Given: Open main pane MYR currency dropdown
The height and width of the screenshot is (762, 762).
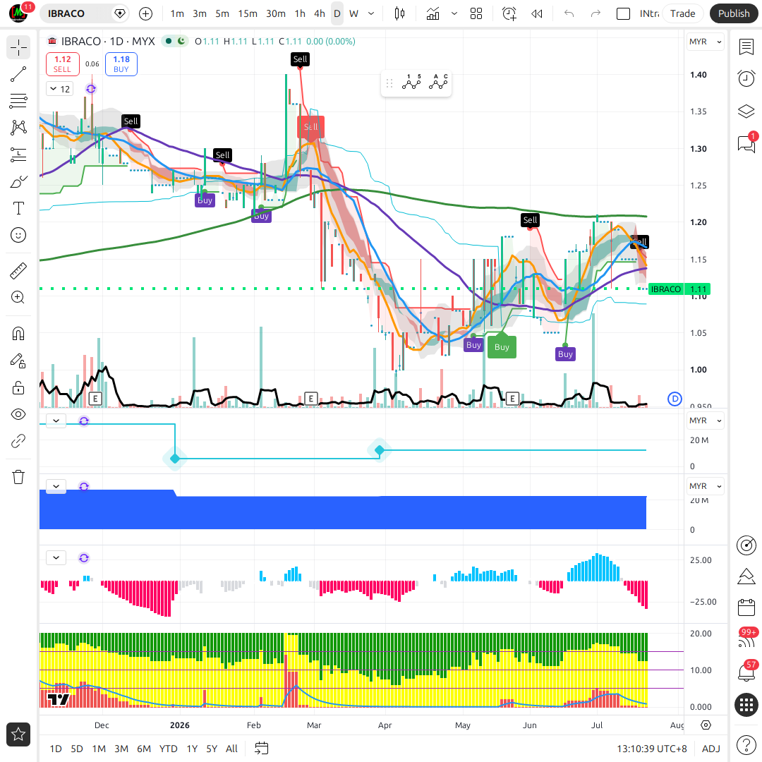Looking at the screenshot, I should pos(705,42).
